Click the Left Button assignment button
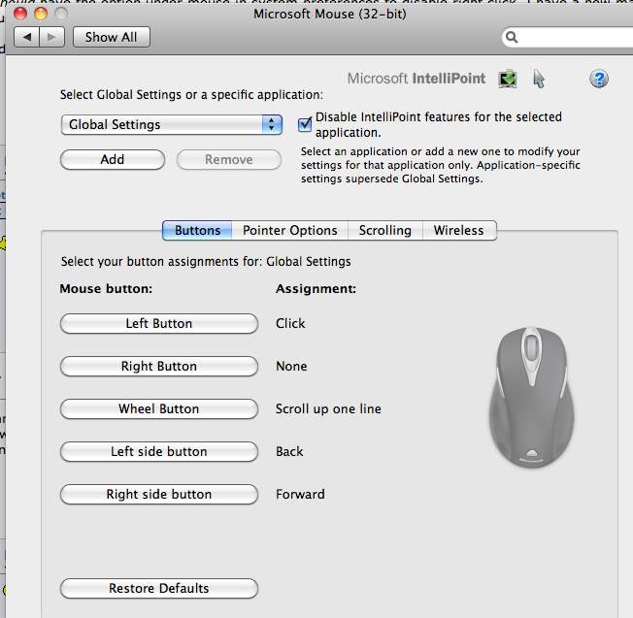 click(159, 323)
